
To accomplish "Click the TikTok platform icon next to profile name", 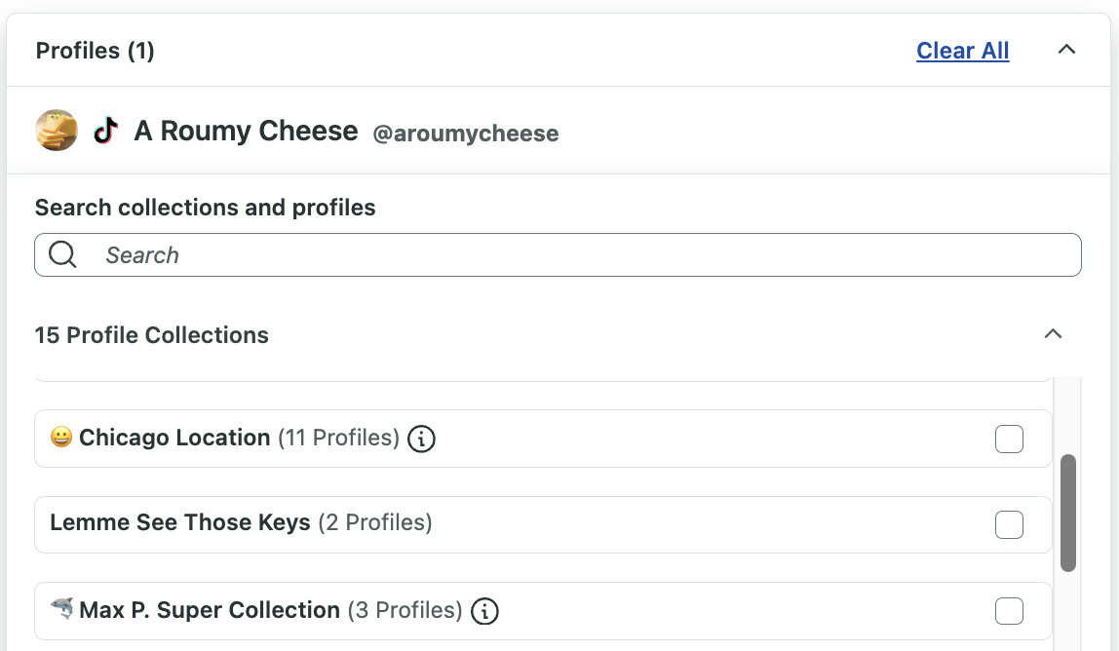I will (103, 129).
